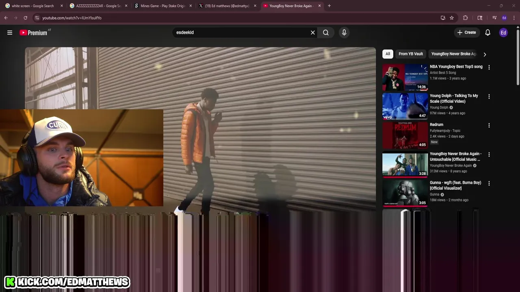Open browser media controls icon
The width and height of the screenshot is (520, 292).
tap(494, 18)
